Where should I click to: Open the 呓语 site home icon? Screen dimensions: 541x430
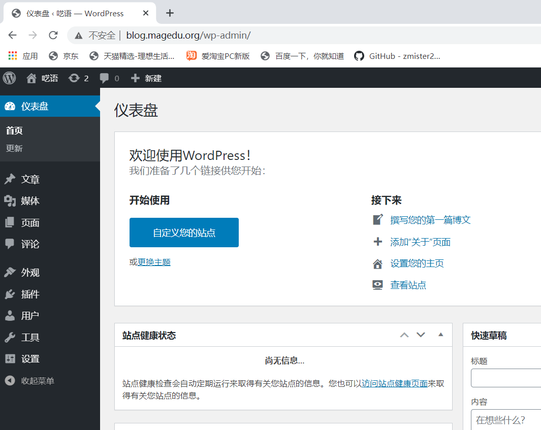(31, 78)
